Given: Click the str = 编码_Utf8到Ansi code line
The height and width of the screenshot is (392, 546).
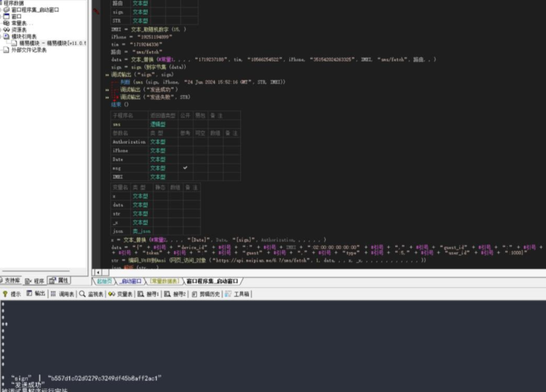Looking at the screenshot, I should coord(269,260).
